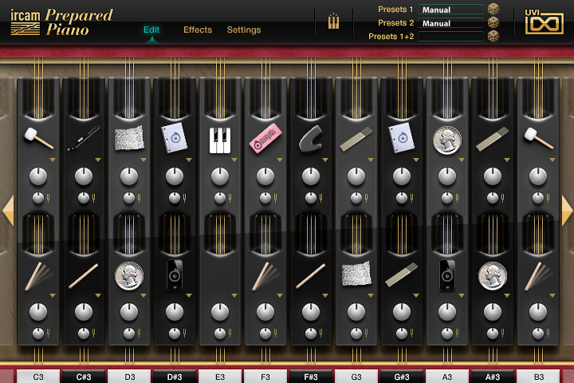Open the F3 upper preparation dropdown arrow
Viewport: 574px width, 383px height.
coord(280,160)
